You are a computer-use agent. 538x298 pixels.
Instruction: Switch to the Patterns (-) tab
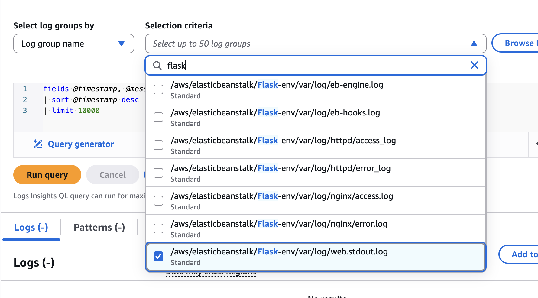[x=99, y=227]
